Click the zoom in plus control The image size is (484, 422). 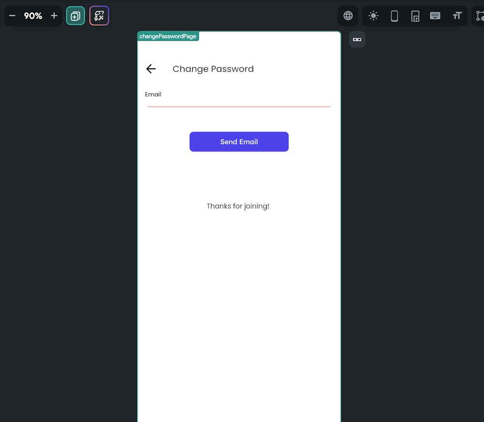pos(54,16)
